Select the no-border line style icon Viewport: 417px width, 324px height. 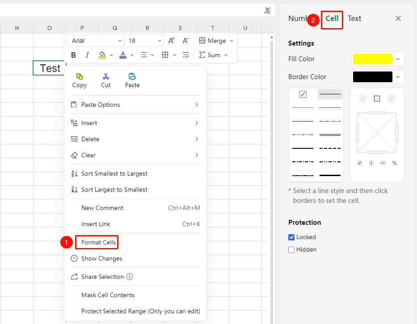point(303,94)
